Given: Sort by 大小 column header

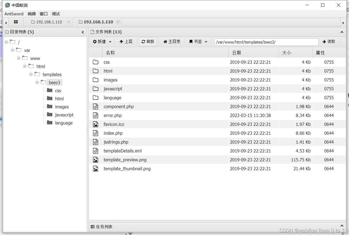Looking at the screenshot, I should [295, 53].
